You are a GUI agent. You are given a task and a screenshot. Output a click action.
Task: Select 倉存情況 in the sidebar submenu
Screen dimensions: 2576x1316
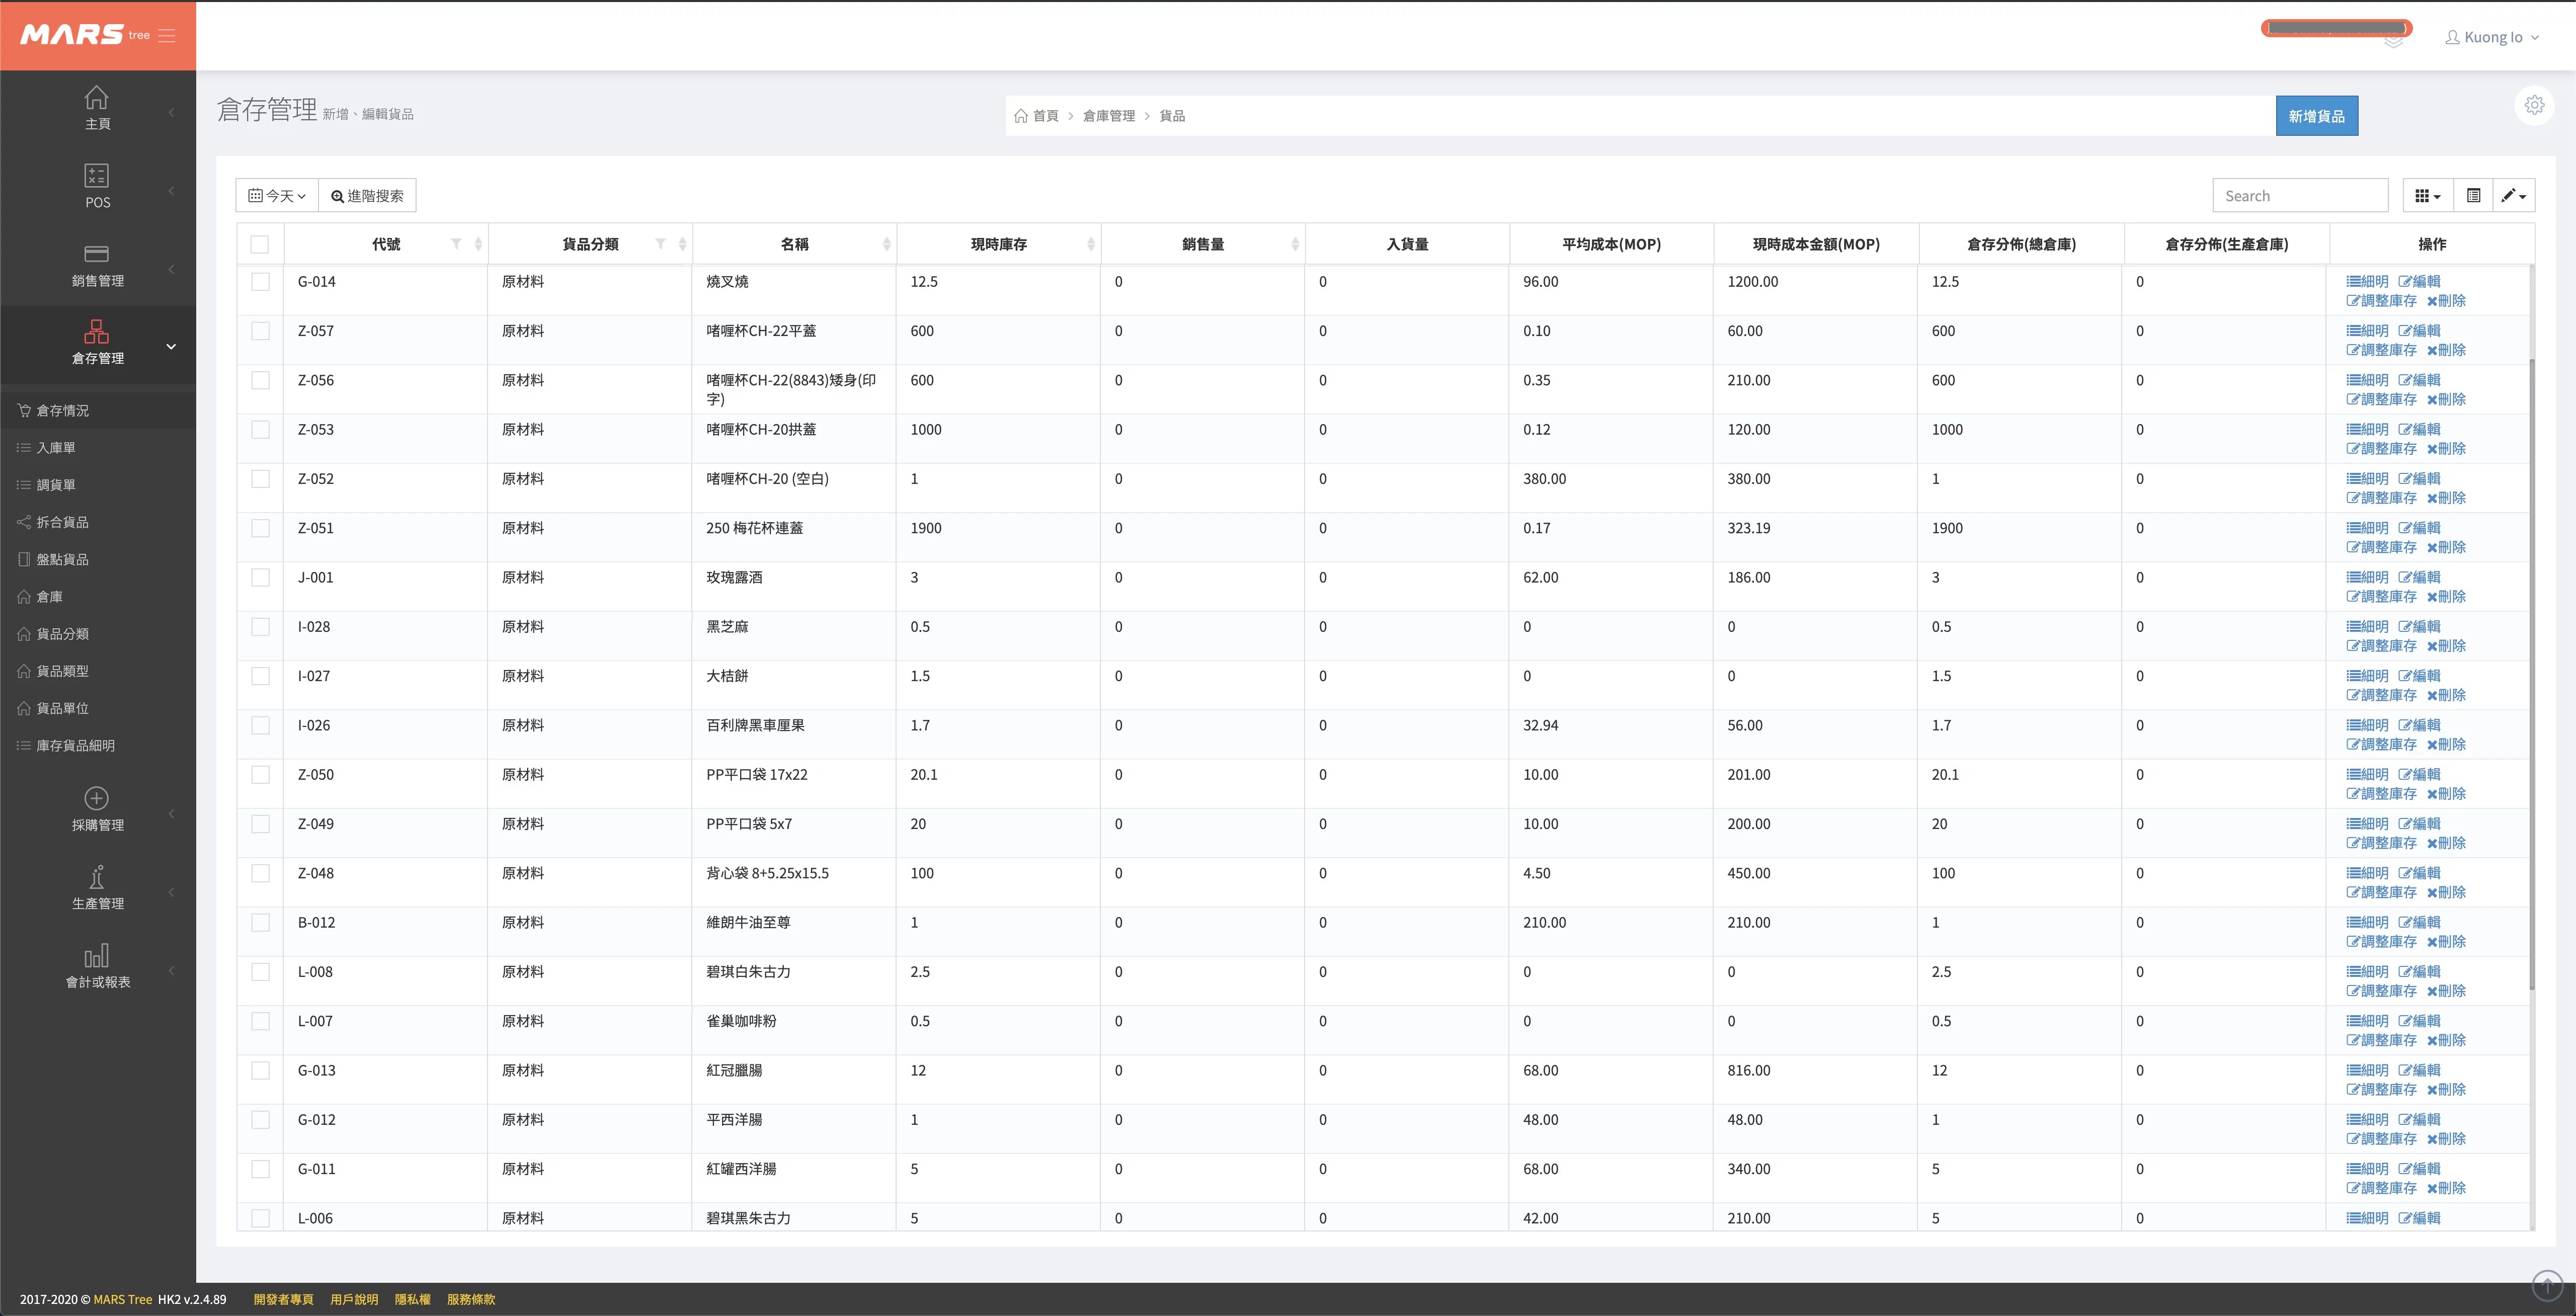98,411
